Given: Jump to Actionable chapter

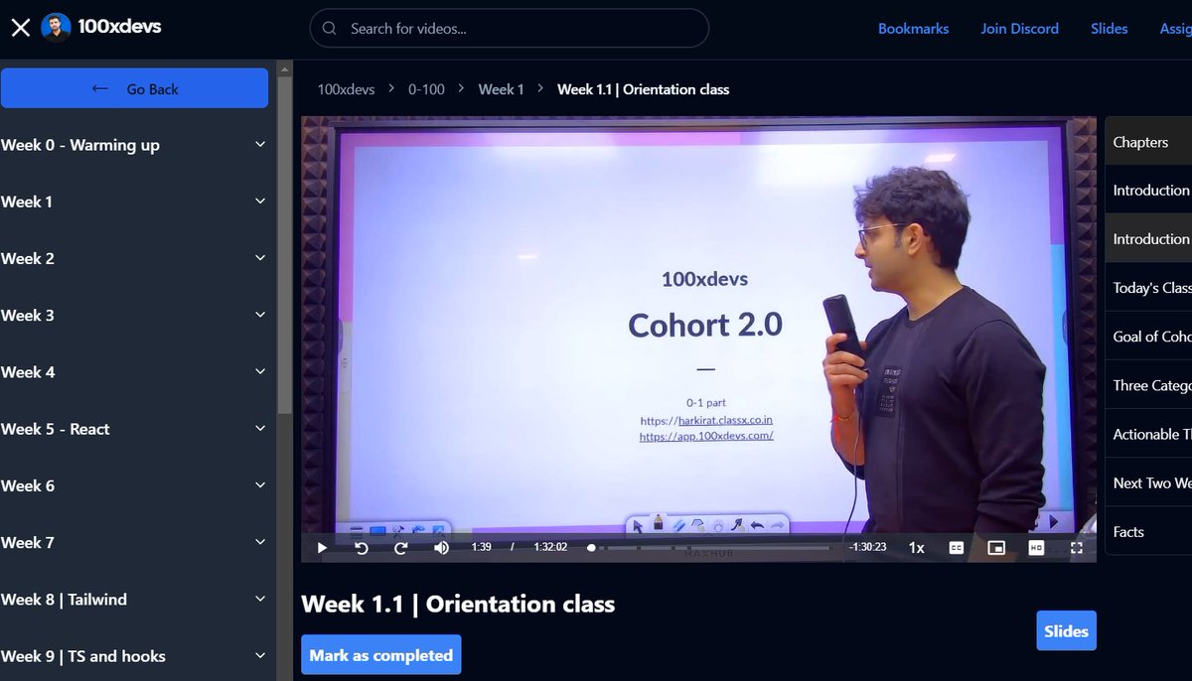Looking at the screenshot, I should (x=1149, y=434).
